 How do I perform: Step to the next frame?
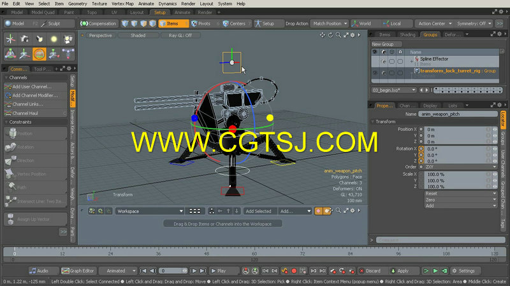193,271
